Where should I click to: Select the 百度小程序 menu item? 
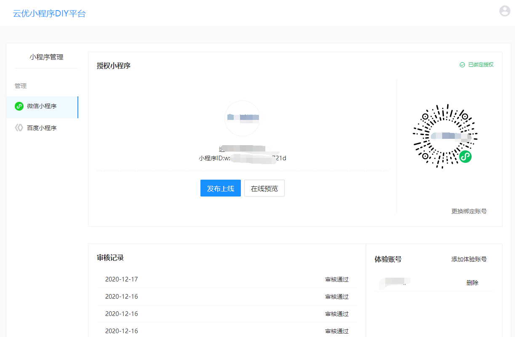(x=42, y=128)
